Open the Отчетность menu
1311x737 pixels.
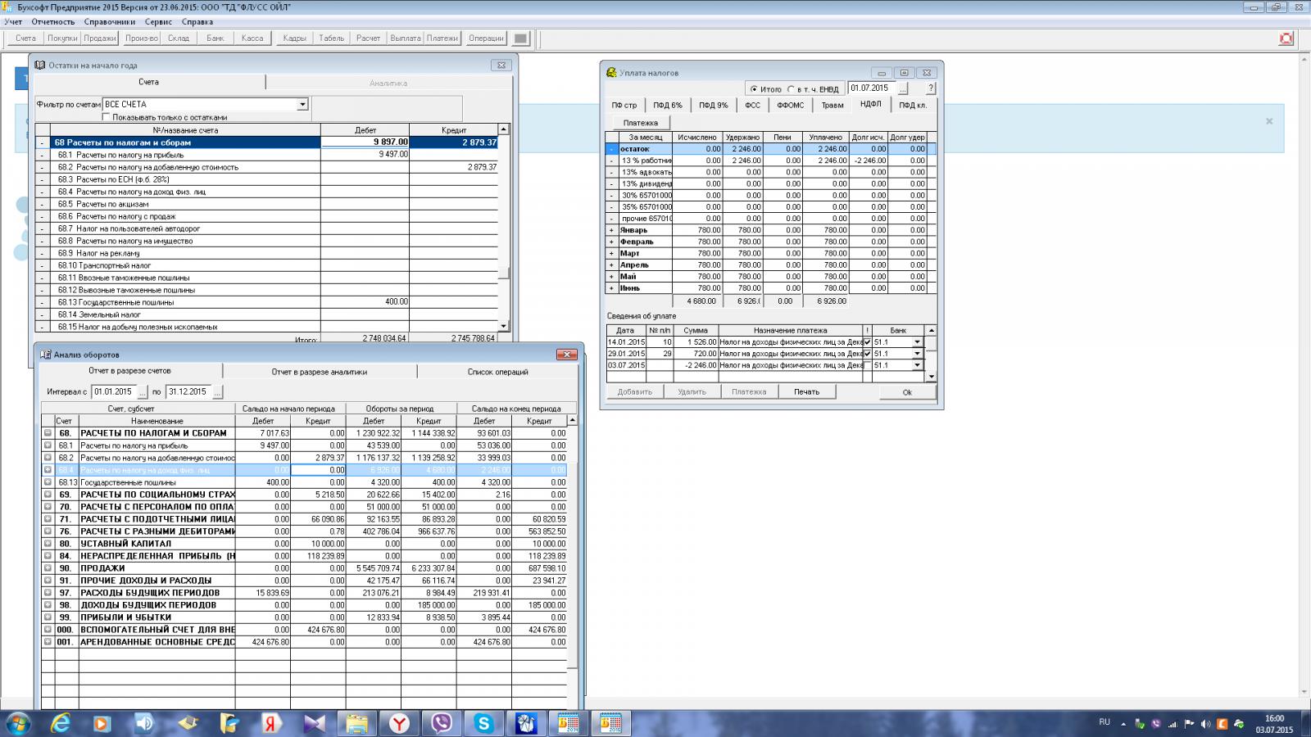click(x=52, y=22)
